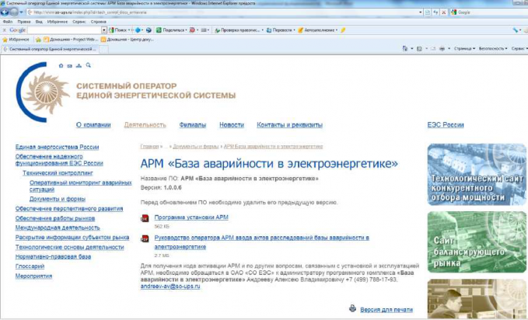Screen dimensions: 528x320
Task: Click the printer icon in the command bar
Action: pos(442,48)
